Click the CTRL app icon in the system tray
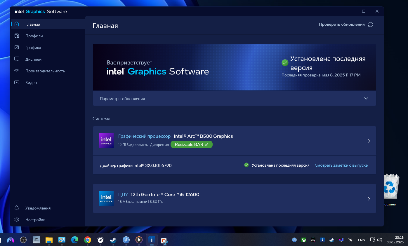408x246 pixels. coord(313,240)
